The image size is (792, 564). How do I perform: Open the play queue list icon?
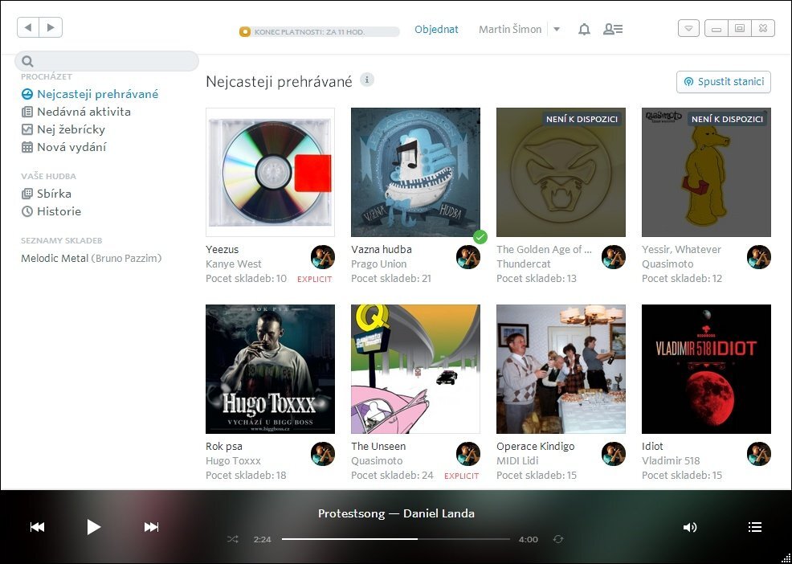[755, 527]
